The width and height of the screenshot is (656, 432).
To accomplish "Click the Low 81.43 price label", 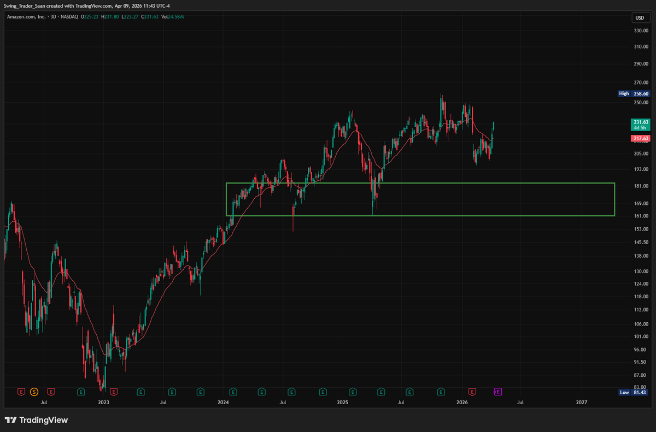I will 634,392.
